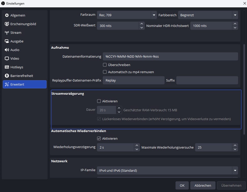Switch to Stream settings

pos(25,33)
